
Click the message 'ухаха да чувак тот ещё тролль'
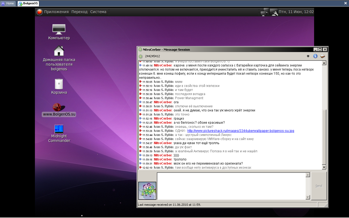click(196, 143)
